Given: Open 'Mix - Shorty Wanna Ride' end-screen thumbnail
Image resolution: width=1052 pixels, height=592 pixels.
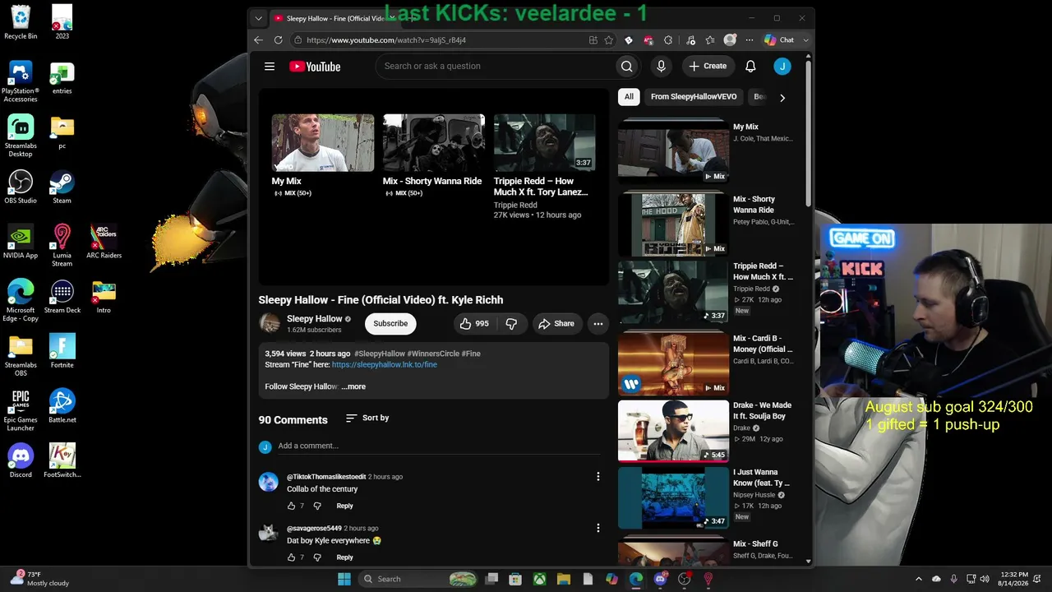Looking at the screenshot, I should [x=434, y=142].
